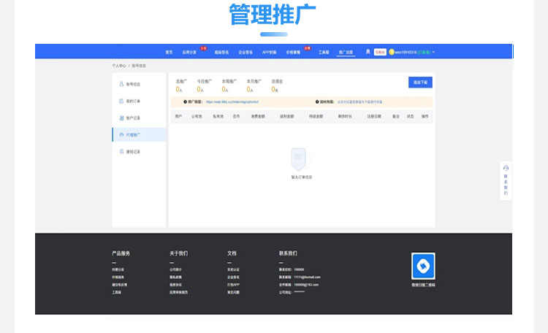Click the yellow user avatar icon
The width and height of the screenshot is (548, 333).
(x=392, y=52)
